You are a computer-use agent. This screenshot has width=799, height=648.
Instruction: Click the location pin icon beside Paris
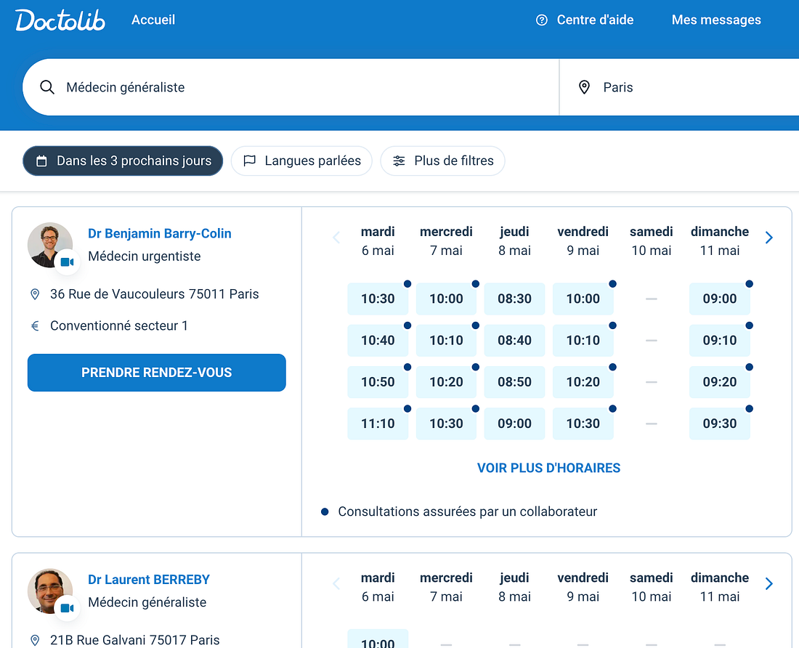[x=584, y=87]
